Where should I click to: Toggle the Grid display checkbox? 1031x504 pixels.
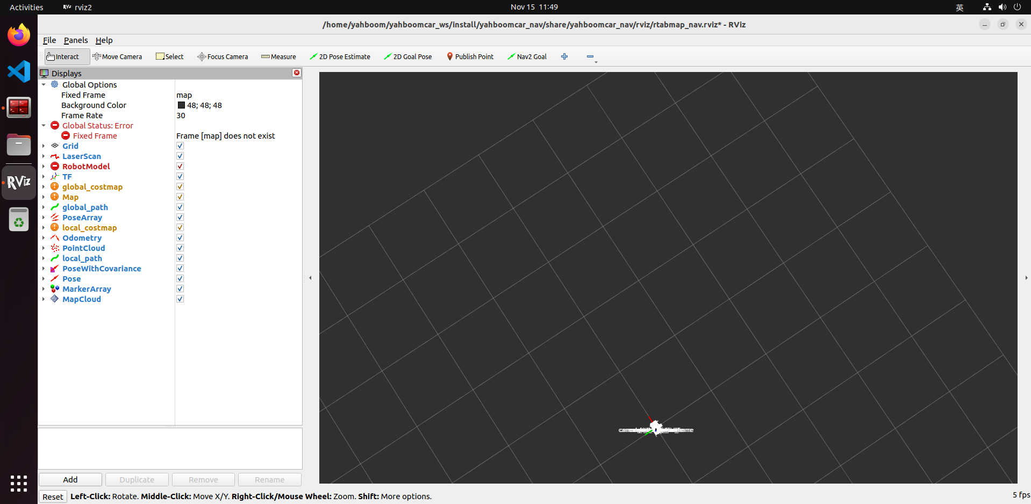180,146
